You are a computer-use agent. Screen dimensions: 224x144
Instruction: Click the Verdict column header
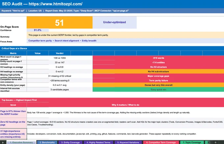tap(60, 53)
